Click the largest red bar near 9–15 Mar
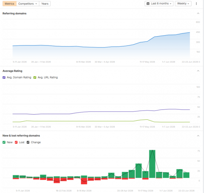Screen dimensions: 204x193 point(84,181)
